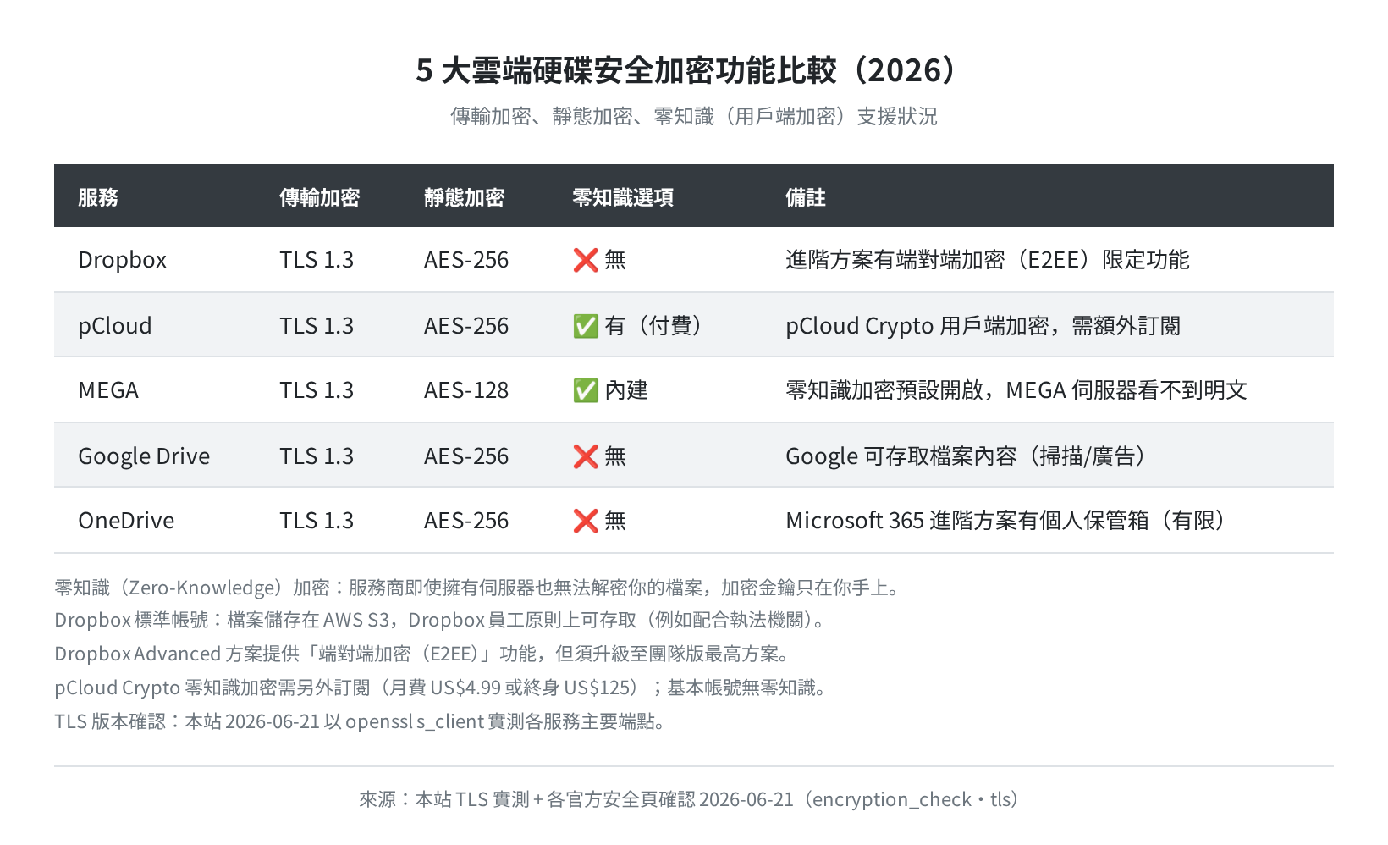Click the 無 text in Google Drive row
The height and width of the screenshot is (845, 1388).
pos(615,456)
